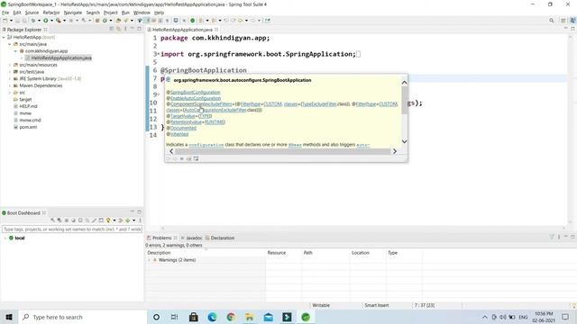This screenshot has height=324, width=577.
Task: Click the New file toolbar icon
Action: coord(5,21)
